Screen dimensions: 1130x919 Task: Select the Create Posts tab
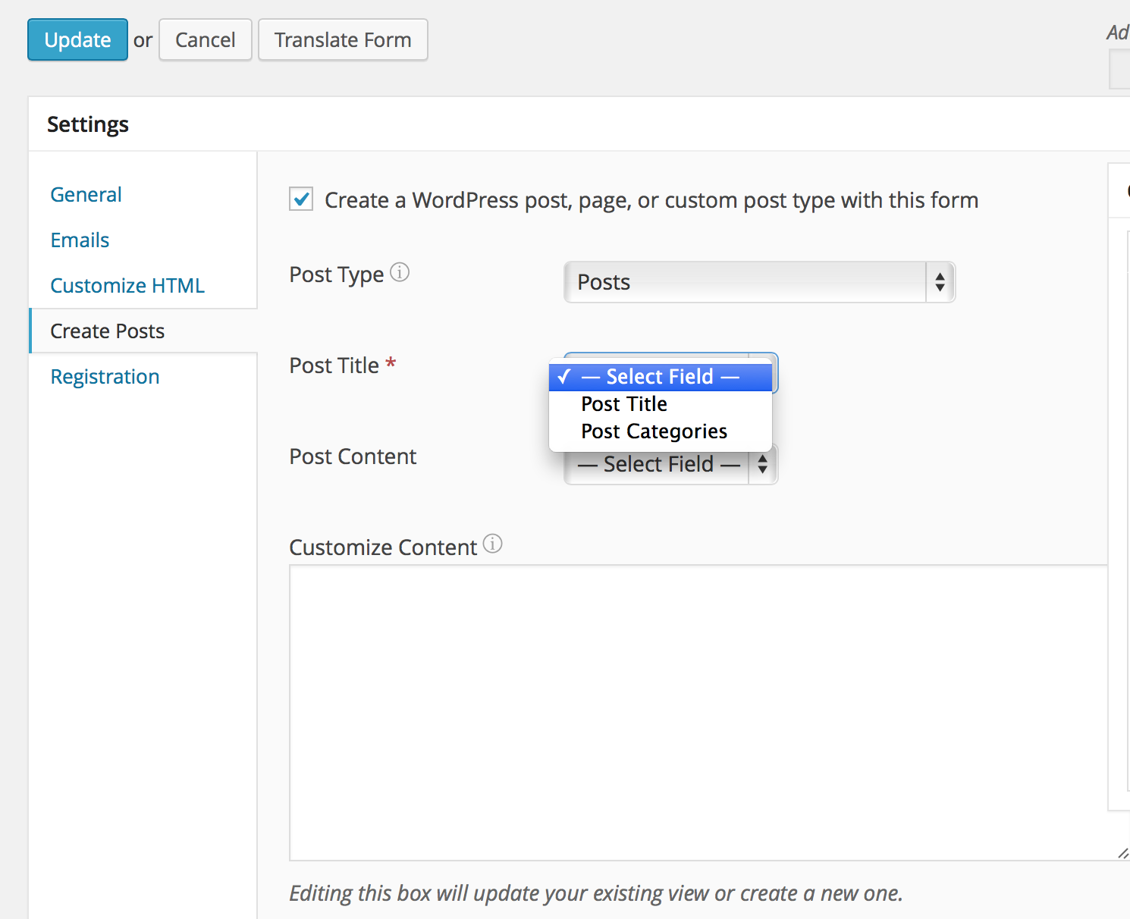click(107, 331)
